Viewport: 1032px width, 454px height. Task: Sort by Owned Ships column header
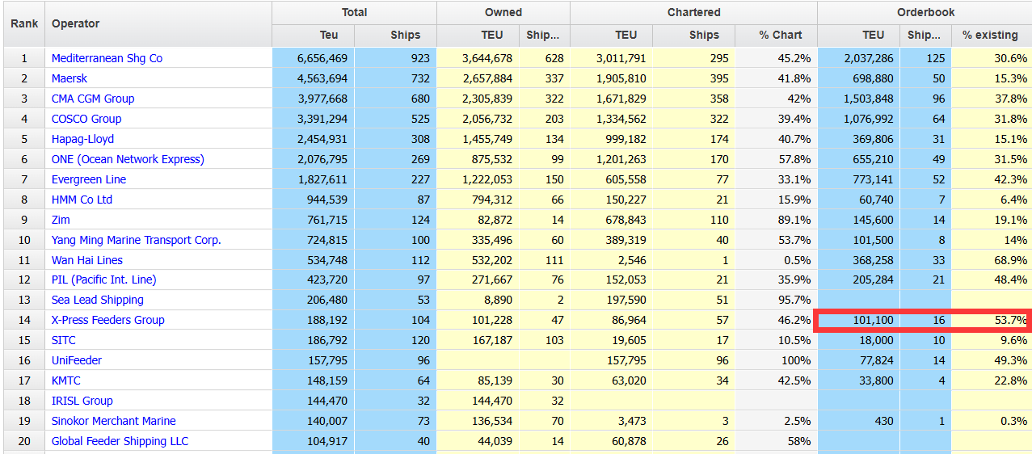(545, 35)
